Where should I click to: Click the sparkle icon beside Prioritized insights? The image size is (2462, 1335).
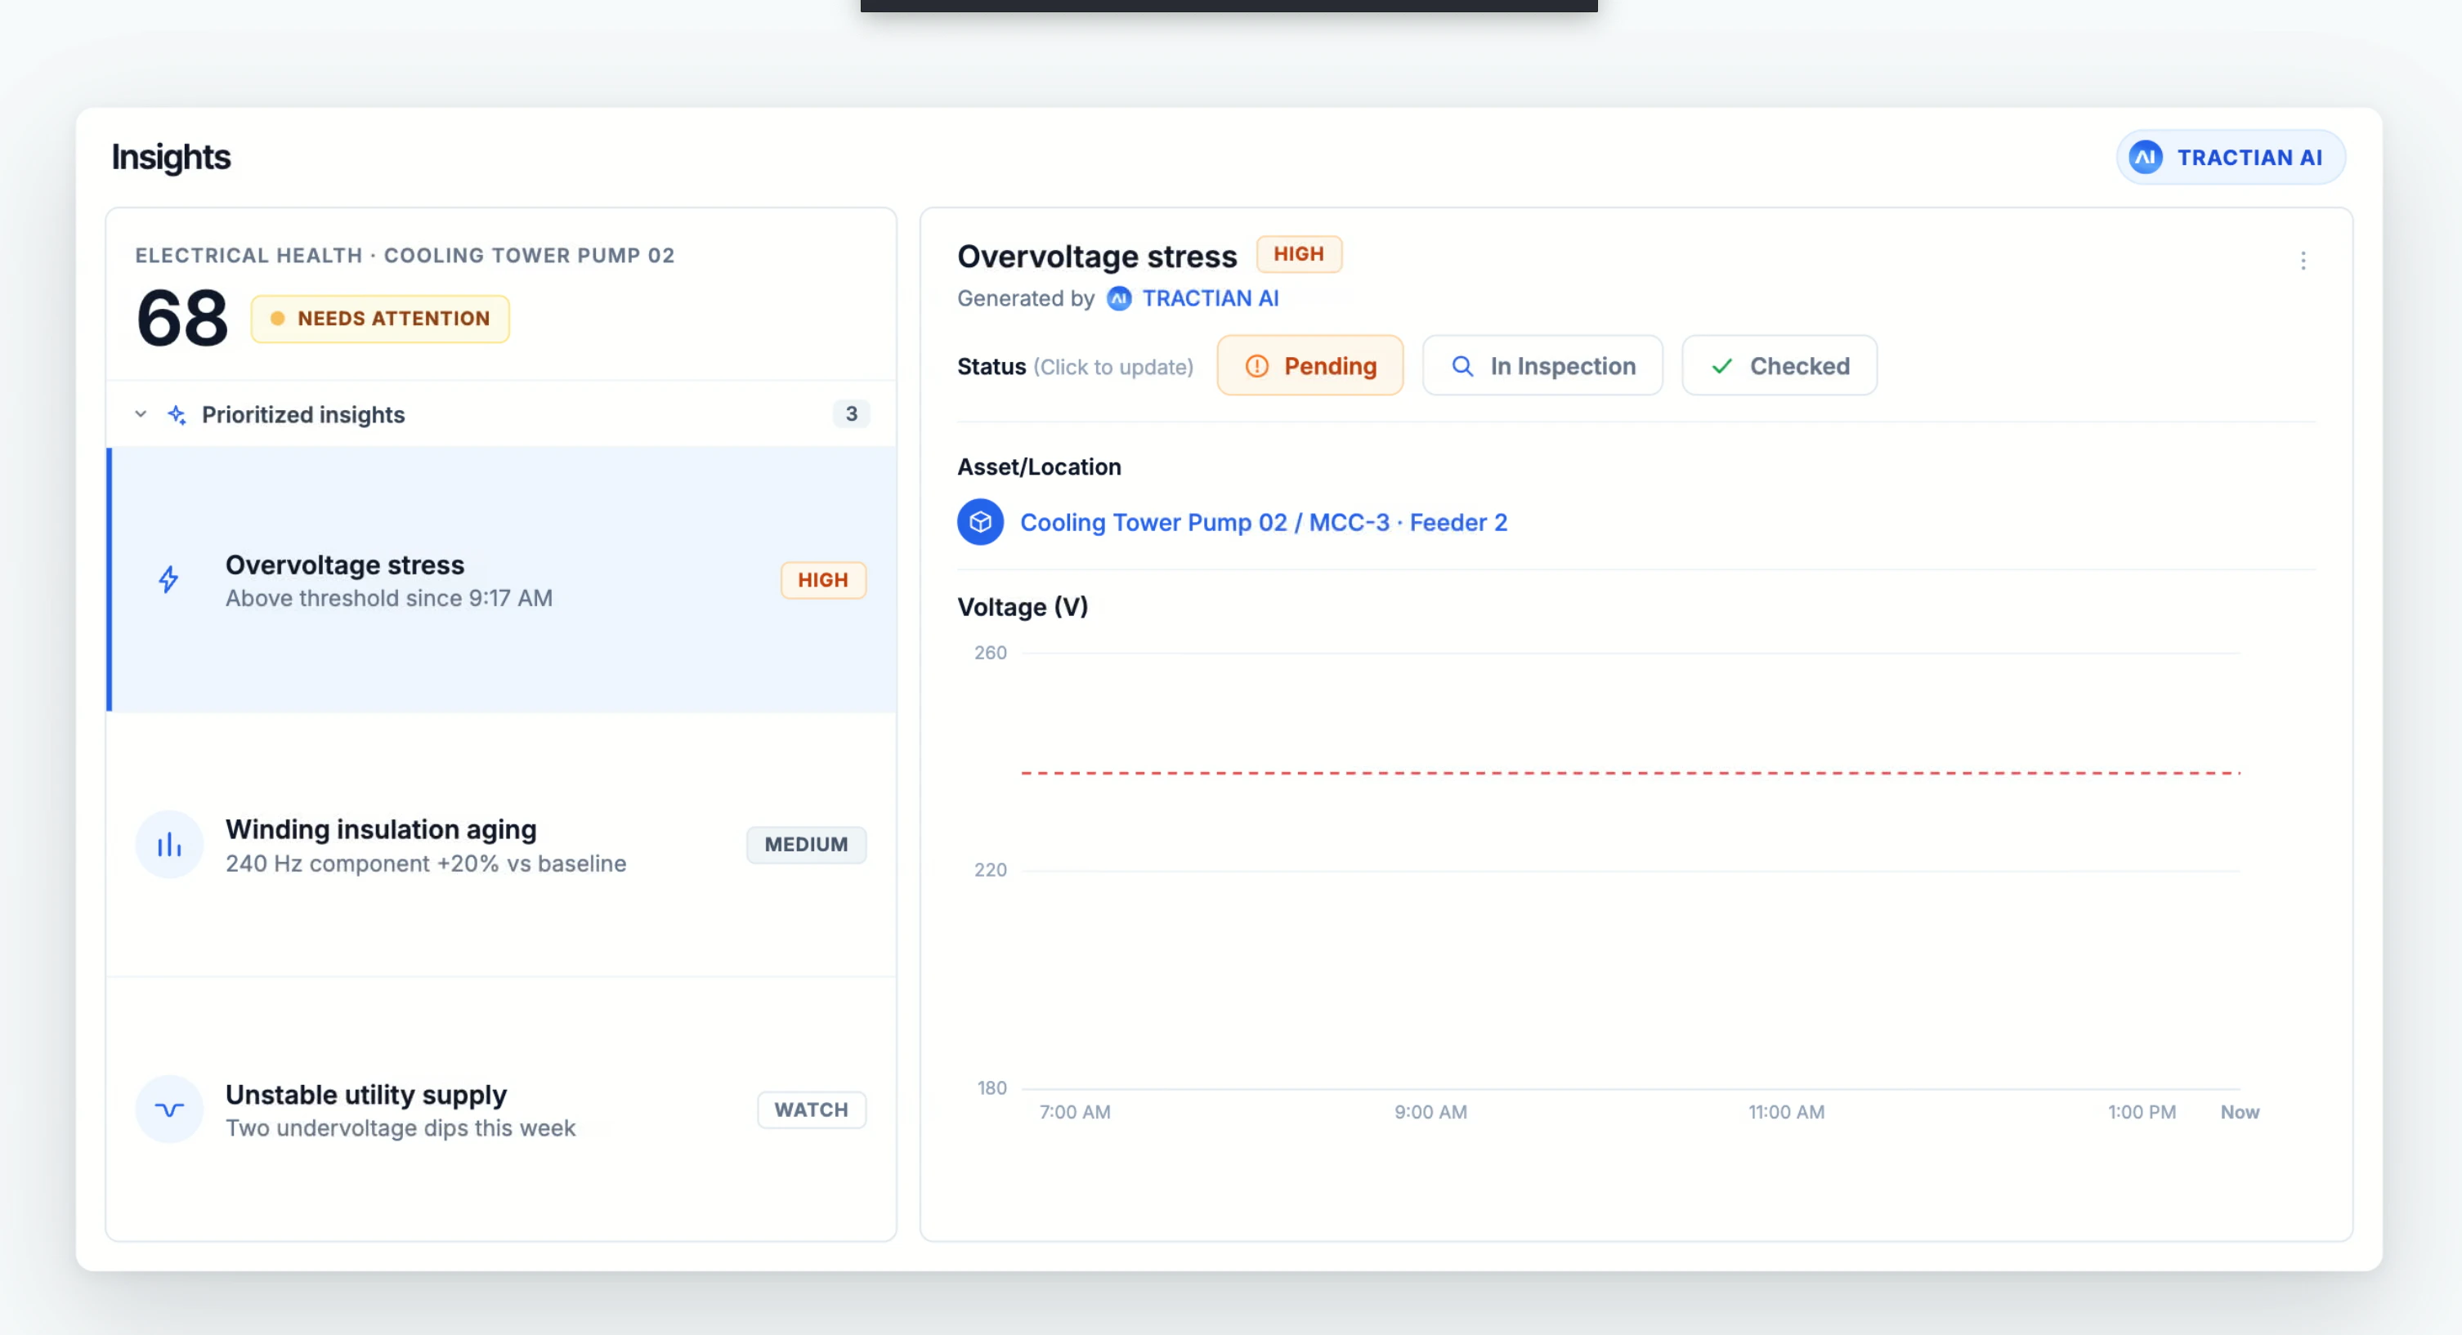click(x=177, y=413)
